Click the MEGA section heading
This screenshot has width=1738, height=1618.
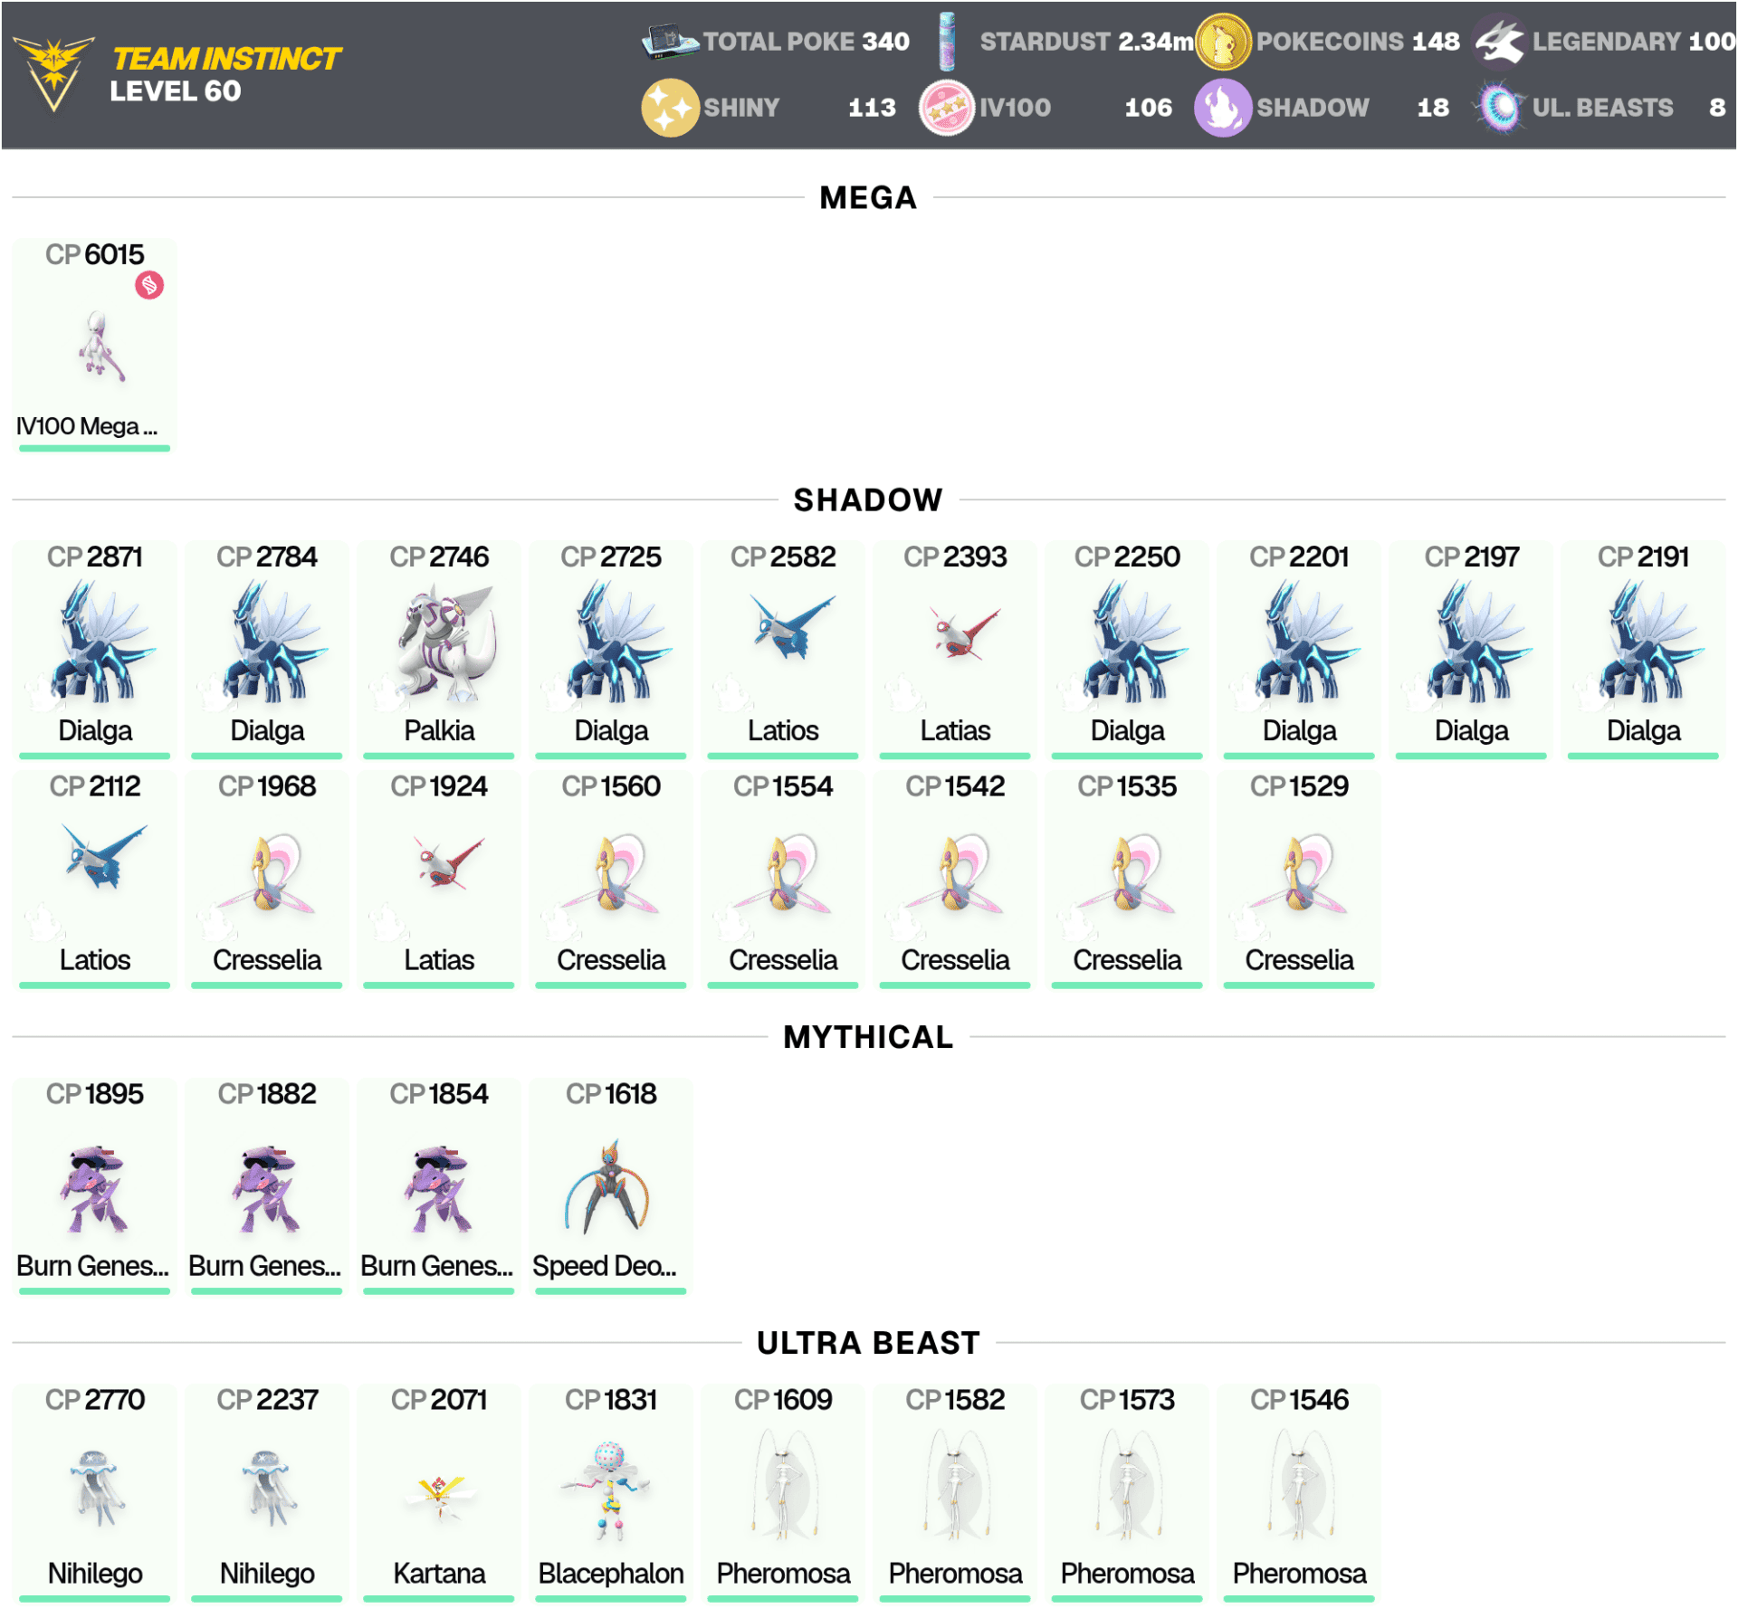(868, 198)
